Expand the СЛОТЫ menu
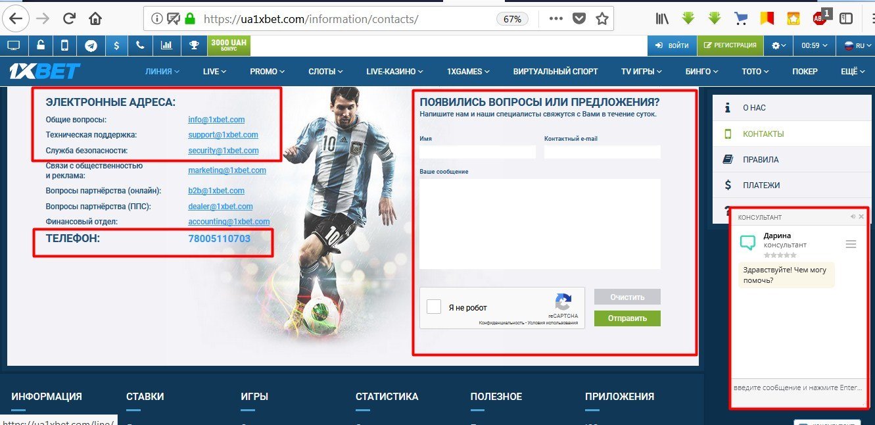 pyautogui.click(x=326, y=72)
